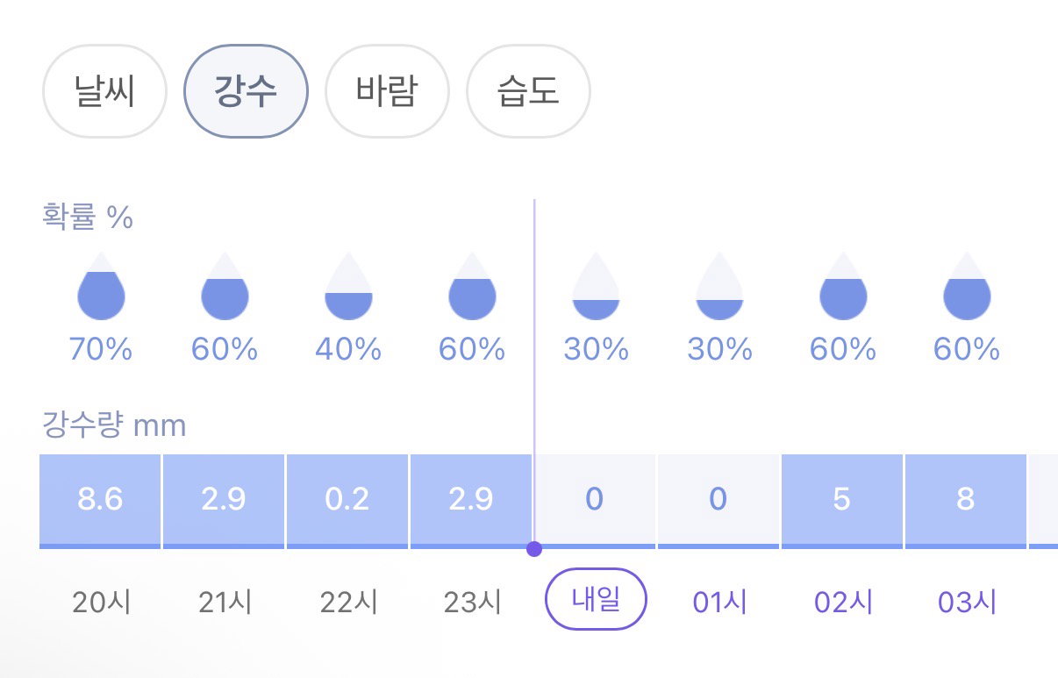The image size is (1058, 678).
Task: Select the raindrop icon above 01시
Action: pos(719,286)
